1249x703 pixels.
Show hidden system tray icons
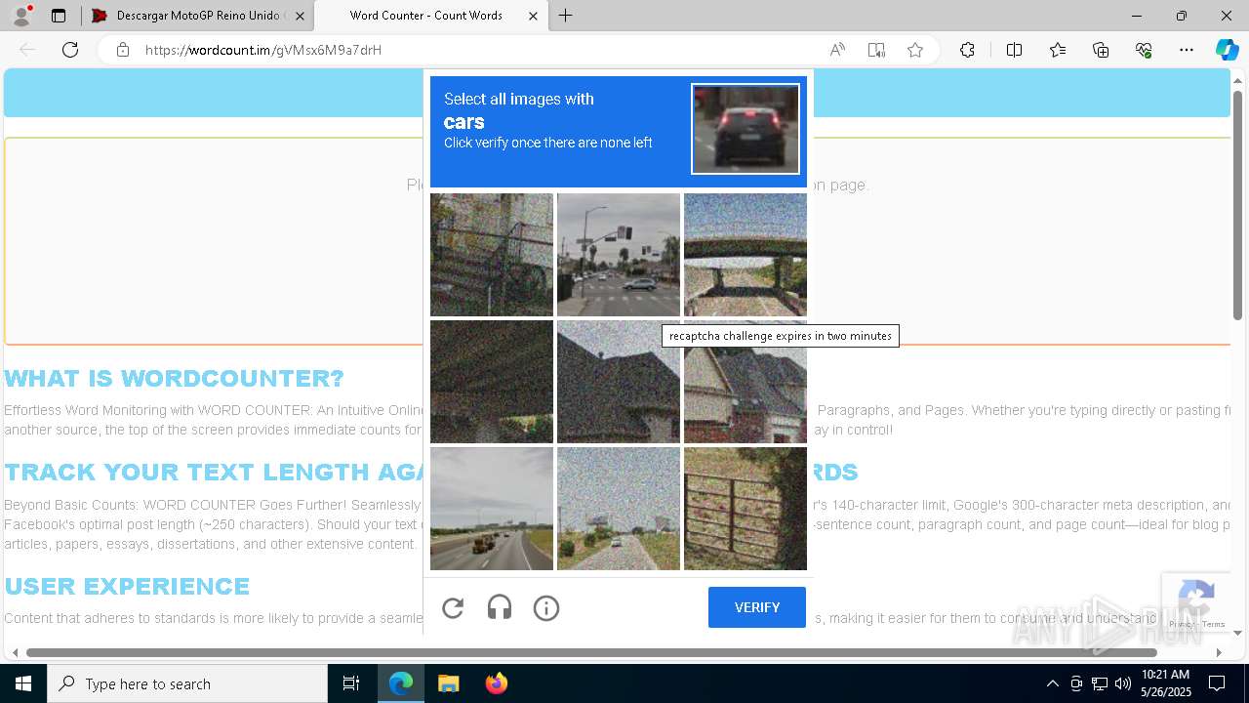pos(1052,683)
